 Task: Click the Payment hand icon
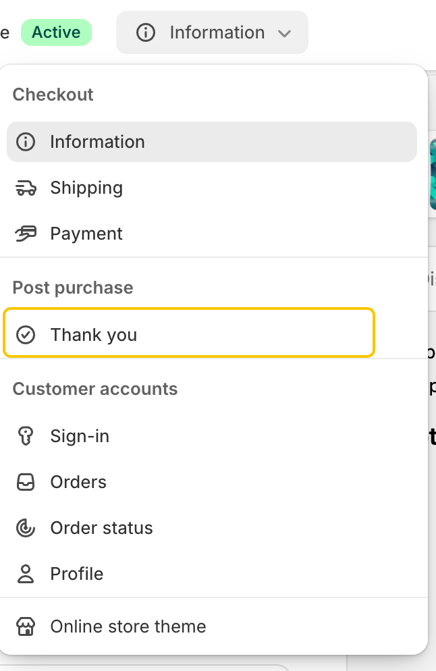26,234
